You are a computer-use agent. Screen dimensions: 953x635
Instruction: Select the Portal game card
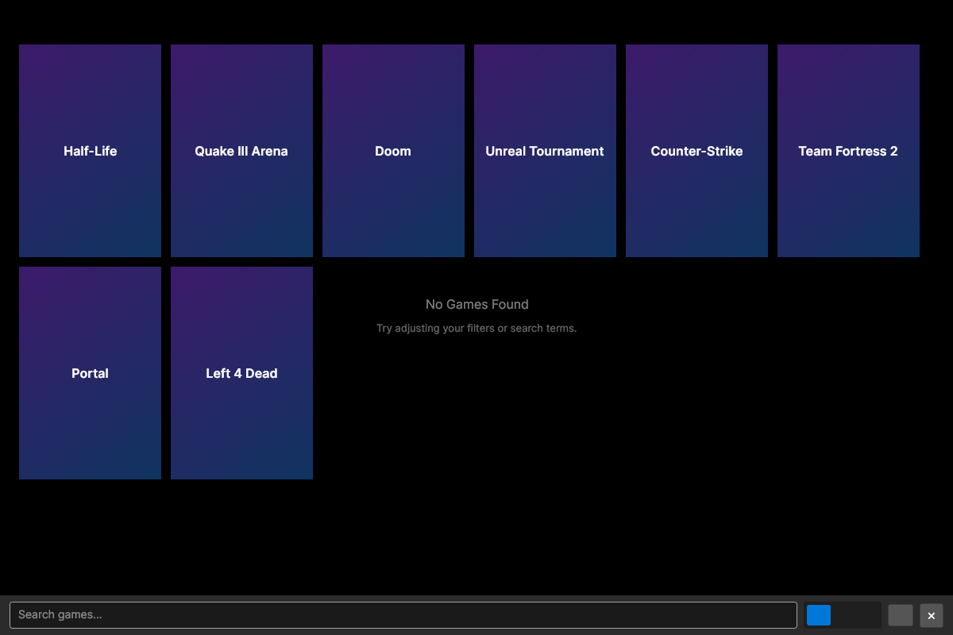[90, 373]
